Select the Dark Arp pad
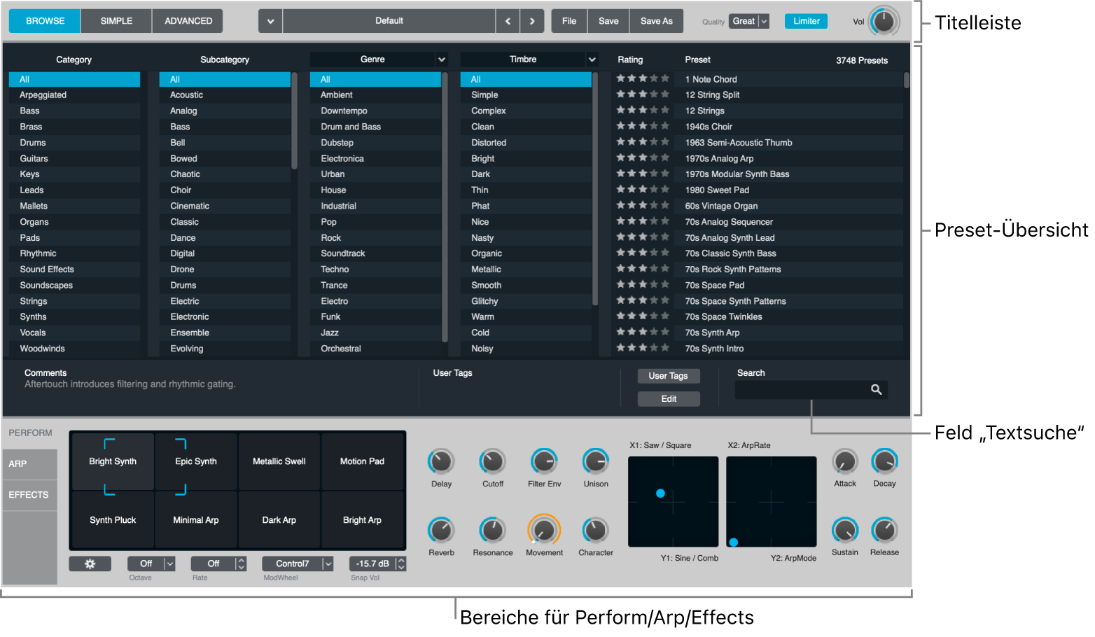 point(279,520)
